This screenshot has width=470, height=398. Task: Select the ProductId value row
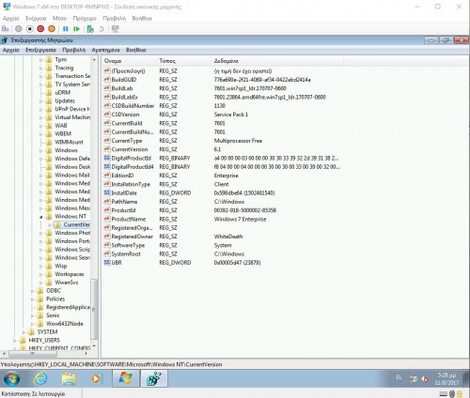(222, 210)
